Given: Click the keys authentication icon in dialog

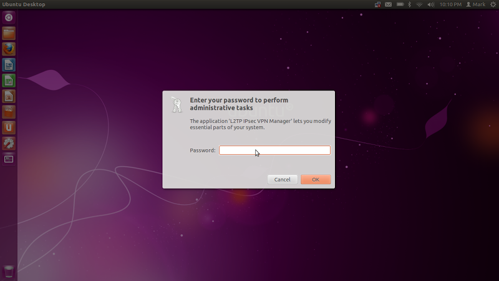Looking at the screenshot, I should coord(177,104).
